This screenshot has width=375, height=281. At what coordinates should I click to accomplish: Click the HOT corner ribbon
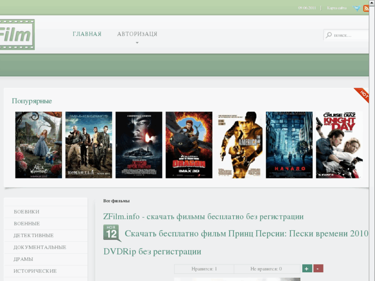(363, 94)
